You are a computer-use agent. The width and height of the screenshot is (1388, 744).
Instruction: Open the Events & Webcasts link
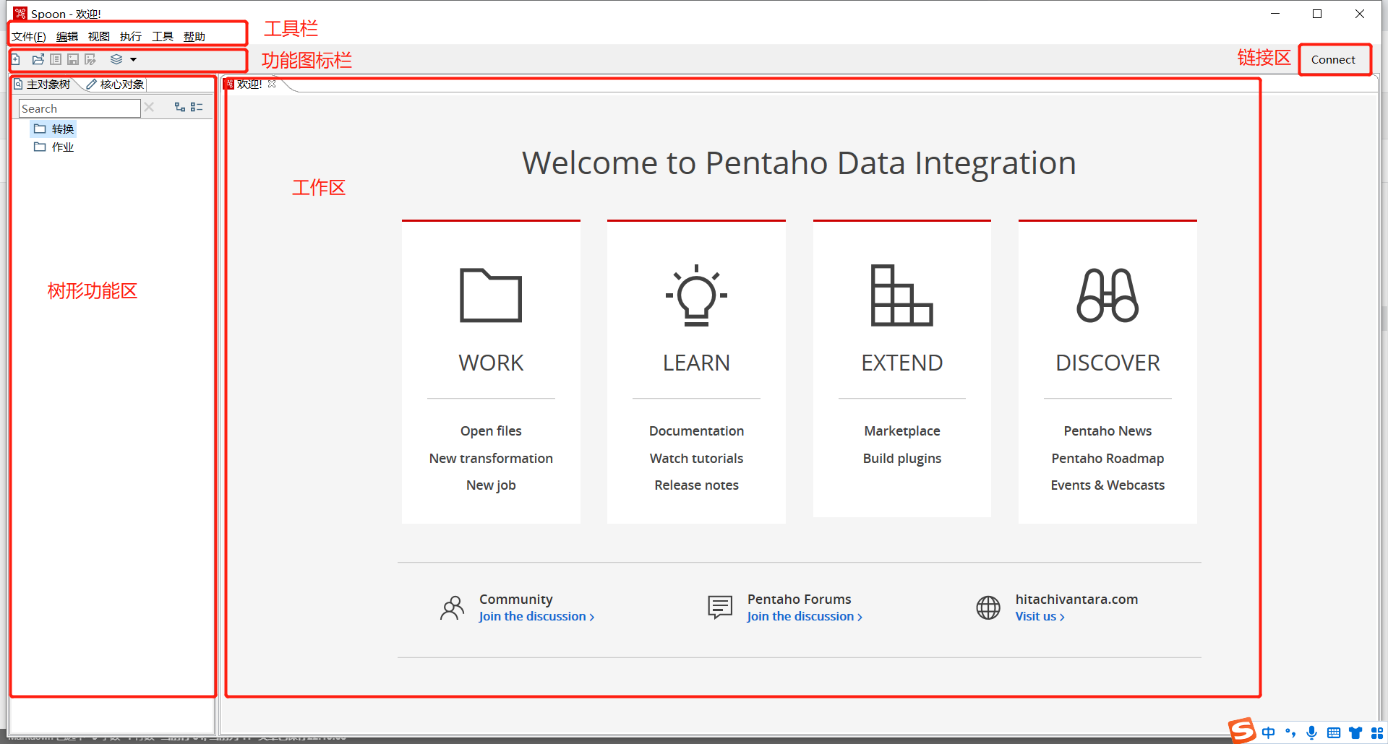click(1108, 485)
